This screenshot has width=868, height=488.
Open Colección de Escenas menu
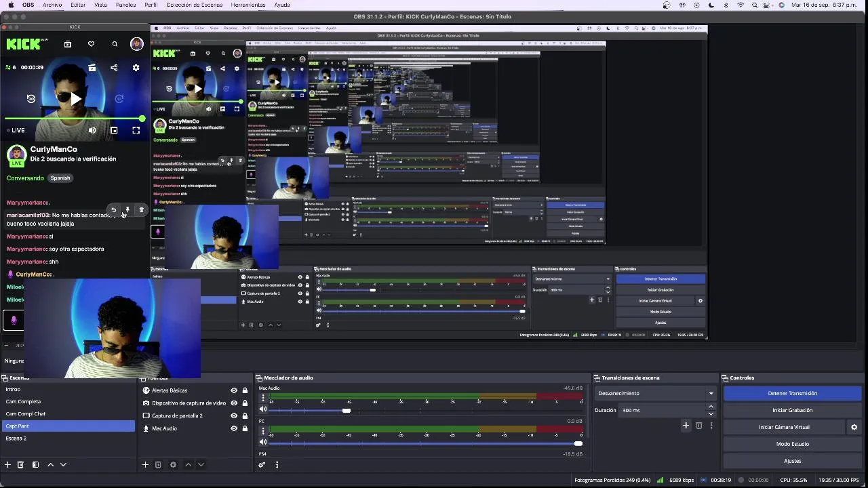(194, 5)
